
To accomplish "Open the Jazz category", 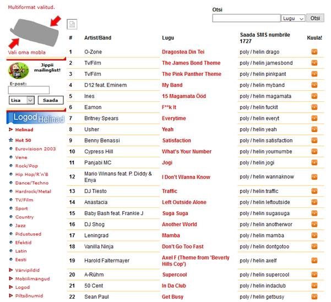I will click(20, 226).
